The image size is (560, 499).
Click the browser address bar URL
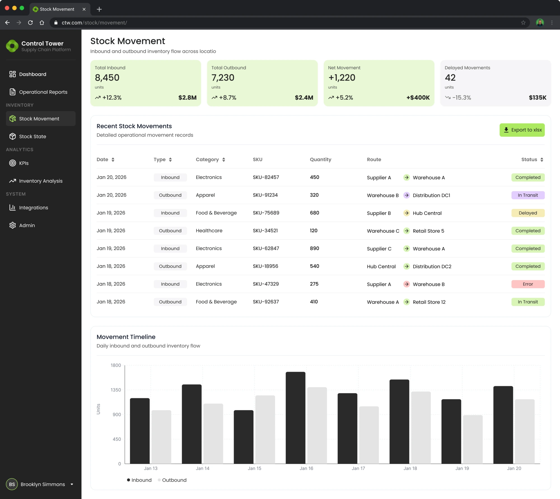point(94,23)
